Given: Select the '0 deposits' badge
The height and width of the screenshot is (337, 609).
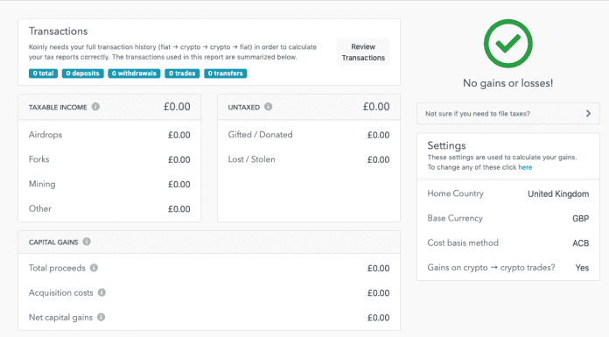Looking at the screenshot, I should [x=83, y=73].
